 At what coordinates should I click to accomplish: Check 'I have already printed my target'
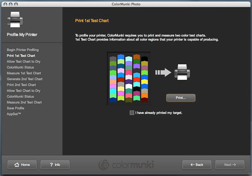(x=132, y=113)
